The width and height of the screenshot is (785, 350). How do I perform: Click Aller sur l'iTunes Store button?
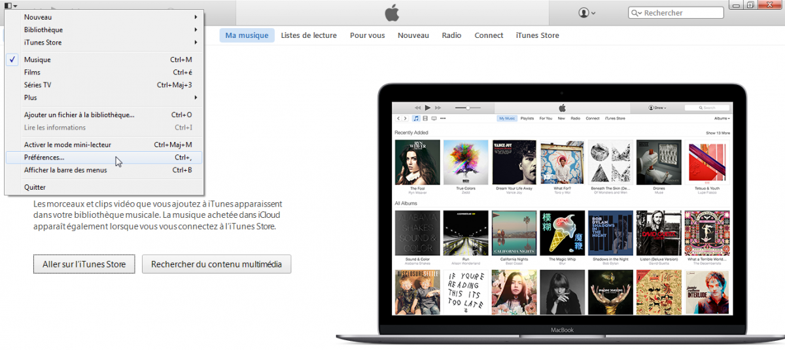(x=84, y=264)
